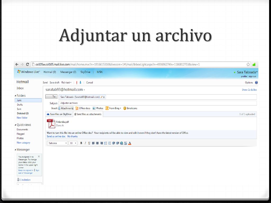Image resolution: width=271 pixels, height=203 pixels.
Task: Collapse the Quick views section
Action: pos(15,125)
